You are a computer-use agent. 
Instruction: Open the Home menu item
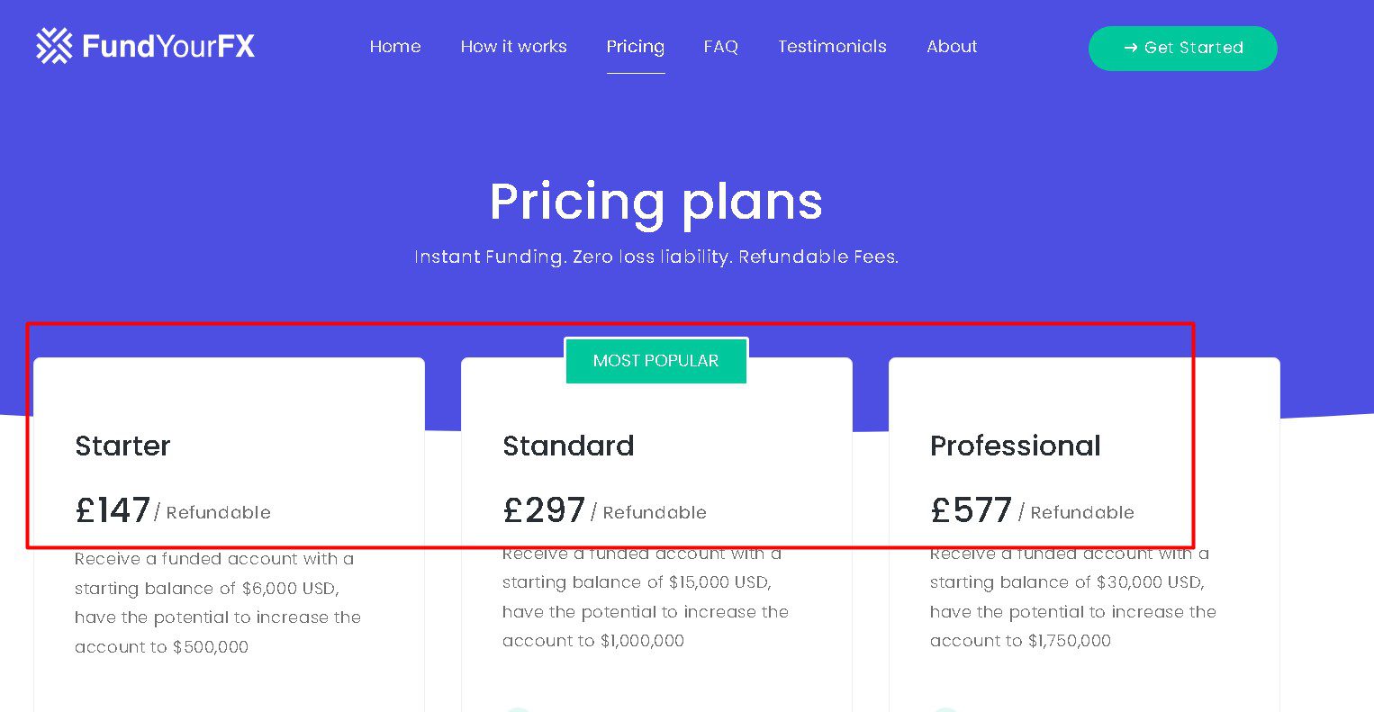(395, 47)
